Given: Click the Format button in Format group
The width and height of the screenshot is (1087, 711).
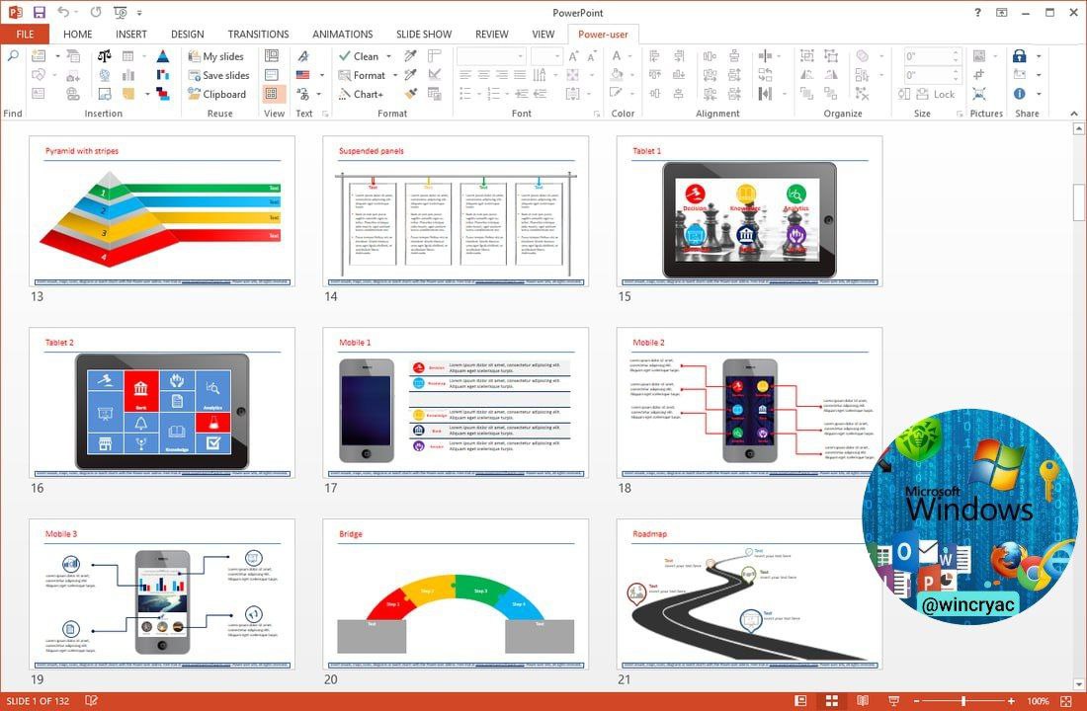Looking at the screenshot, I should pos(361,75).
